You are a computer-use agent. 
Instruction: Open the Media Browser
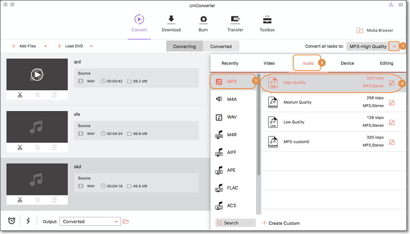(375, 30)
